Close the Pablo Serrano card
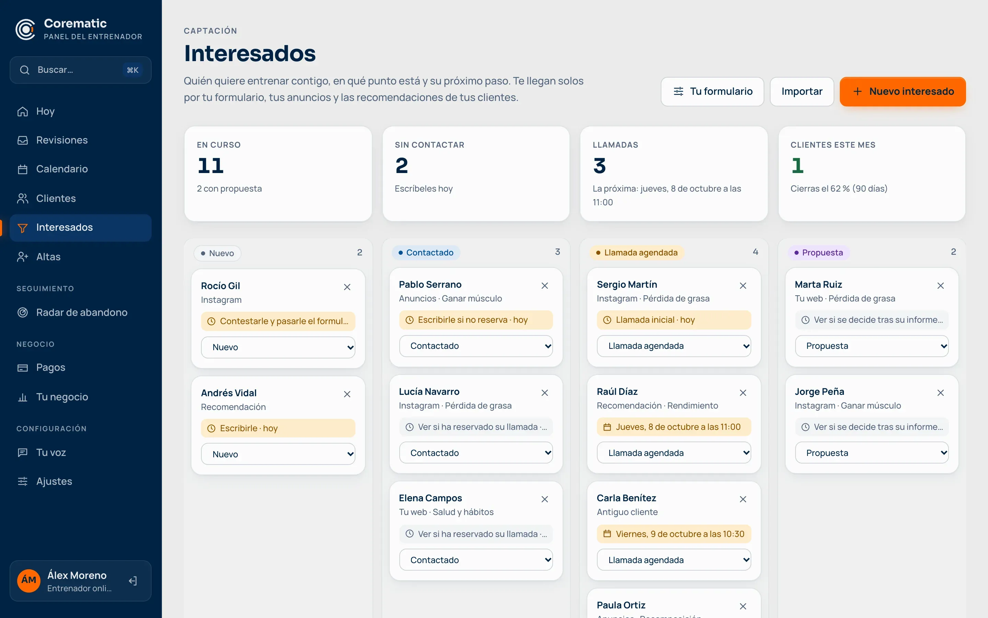Image resolution: width=988 pixels, height=618 pixels. (545, 286)
